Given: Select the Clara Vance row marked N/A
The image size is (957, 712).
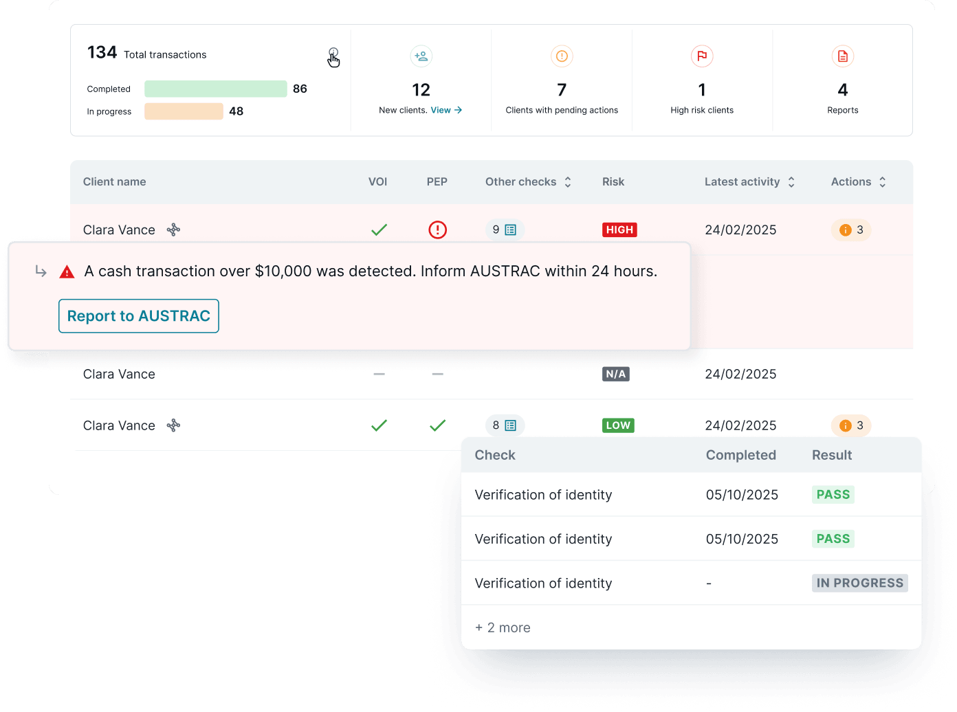Looking at the screenshot, I should pyautogui.click(x=119, y=374).
